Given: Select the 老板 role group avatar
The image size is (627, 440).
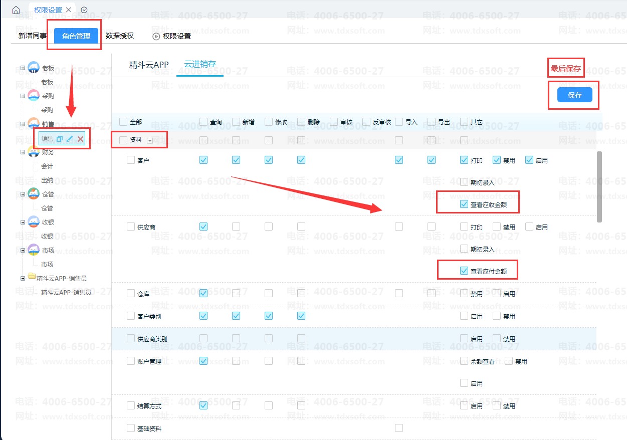Looking at the screenshot, I should (x=34, y=67).
